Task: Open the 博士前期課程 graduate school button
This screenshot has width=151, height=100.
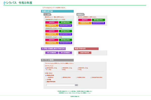Action: pos(52,53)
